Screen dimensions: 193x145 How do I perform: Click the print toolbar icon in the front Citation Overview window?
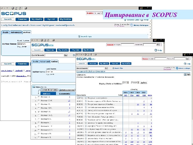(x=95, y=55)
